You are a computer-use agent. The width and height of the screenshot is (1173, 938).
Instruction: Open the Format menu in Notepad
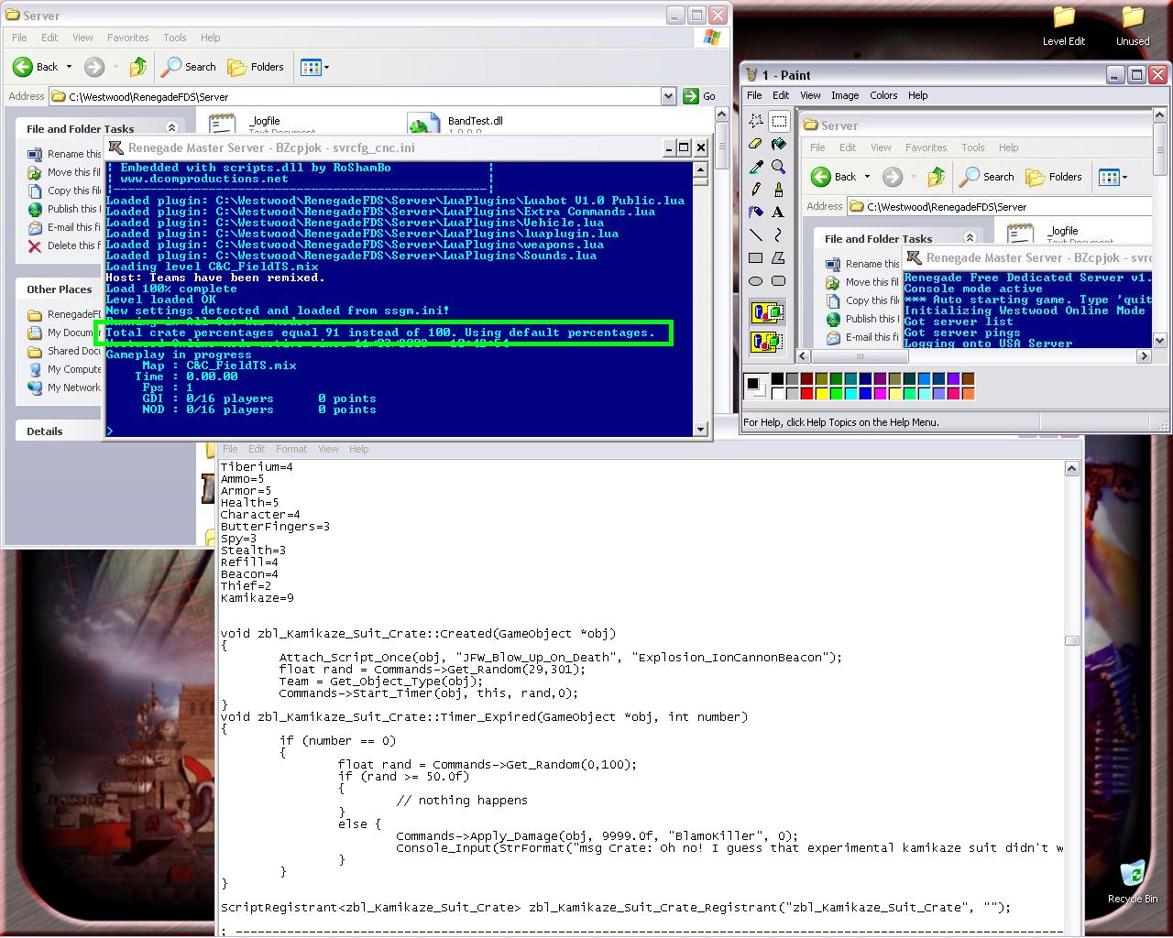point(291,449)
